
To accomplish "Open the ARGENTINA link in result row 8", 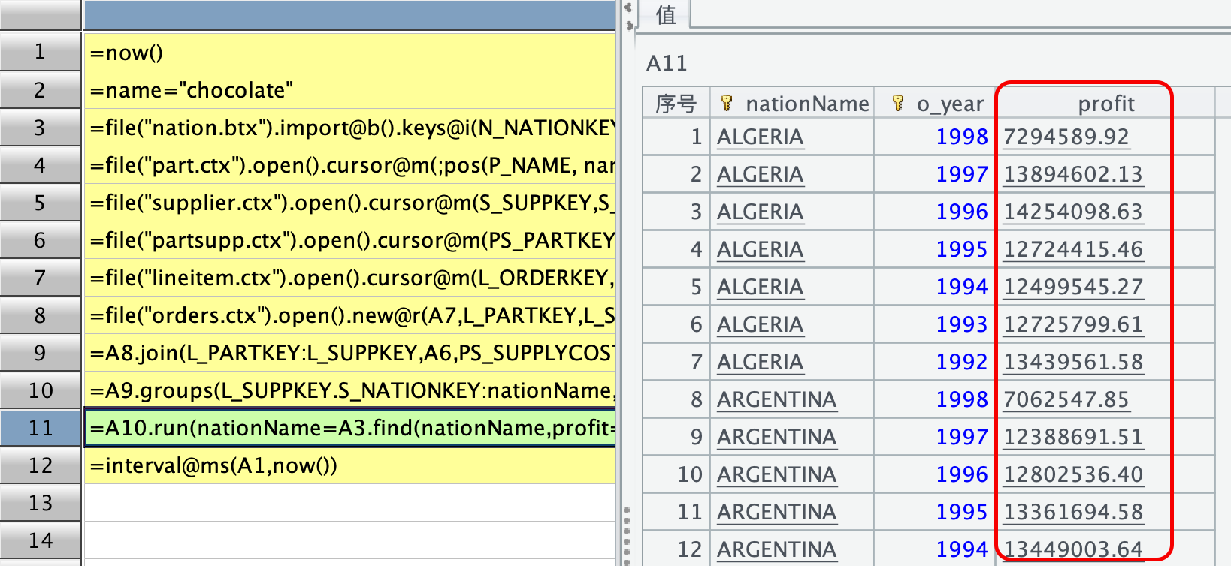I will pos(776,399).
